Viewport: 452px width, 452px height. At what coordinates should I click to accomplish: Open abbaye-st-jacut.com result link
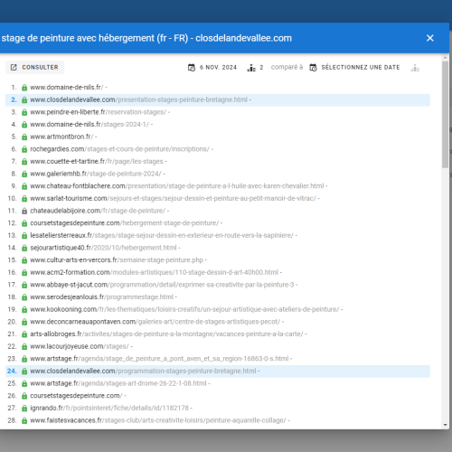pyautogui.click(x=162, y=285)
